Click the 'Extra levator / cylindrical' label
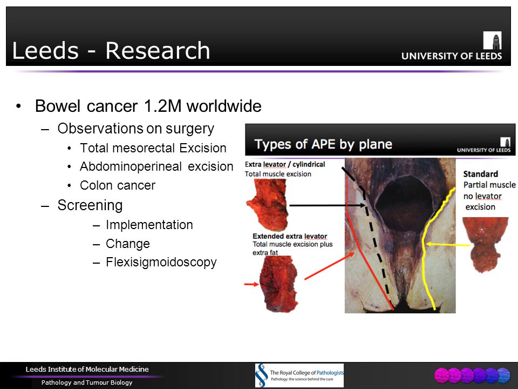Screen dimensions: 518x389 click(x=285, y=164)
